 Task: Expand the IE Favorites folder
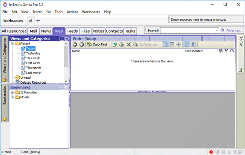(x=12, y=93)
